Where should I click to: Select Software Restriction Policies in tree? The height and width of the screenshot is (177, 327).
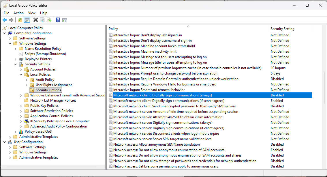(52, 111)
